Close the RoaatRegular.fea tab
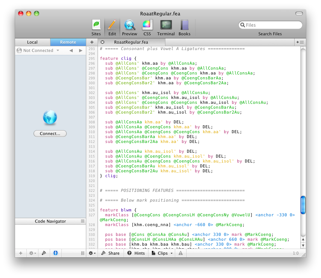This screenshot has width=321, height=278. (102, 42)
